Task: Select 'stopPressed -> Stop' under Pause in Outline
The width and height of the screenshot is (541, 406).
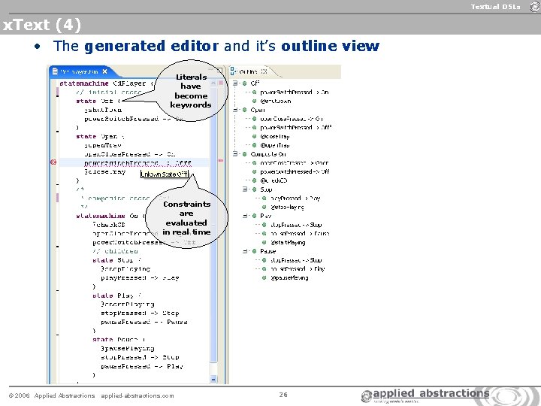Action: click(296, 260)
